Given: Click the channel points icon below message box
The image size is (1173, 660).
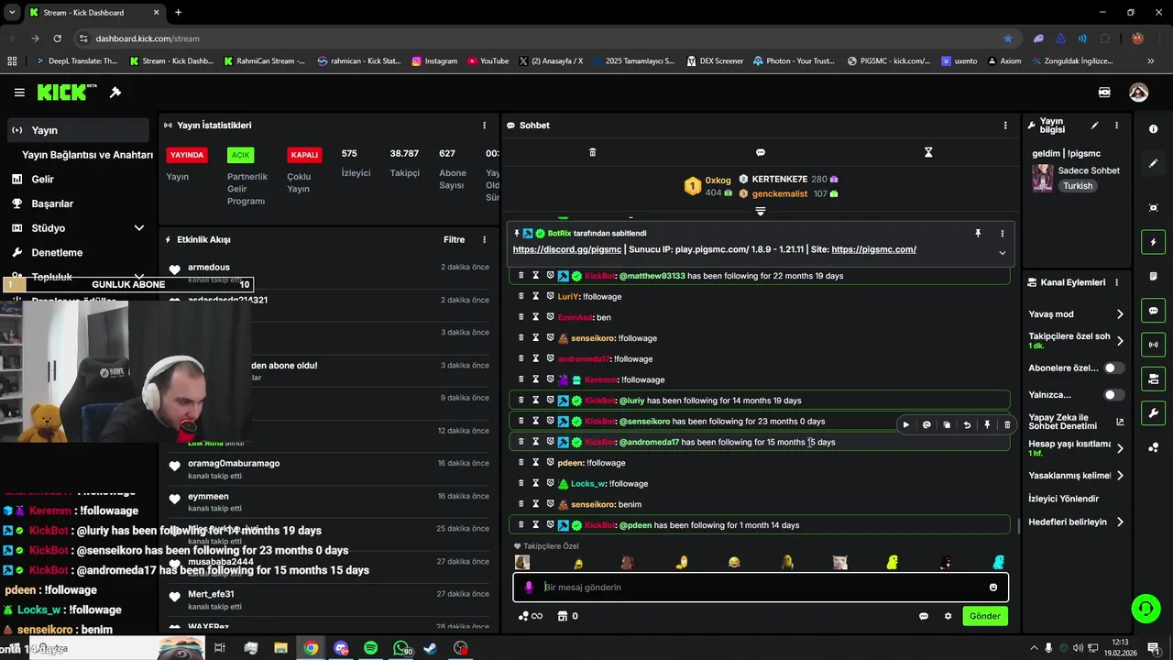Looking at the screenshot, I should click(x=531, y=616).
